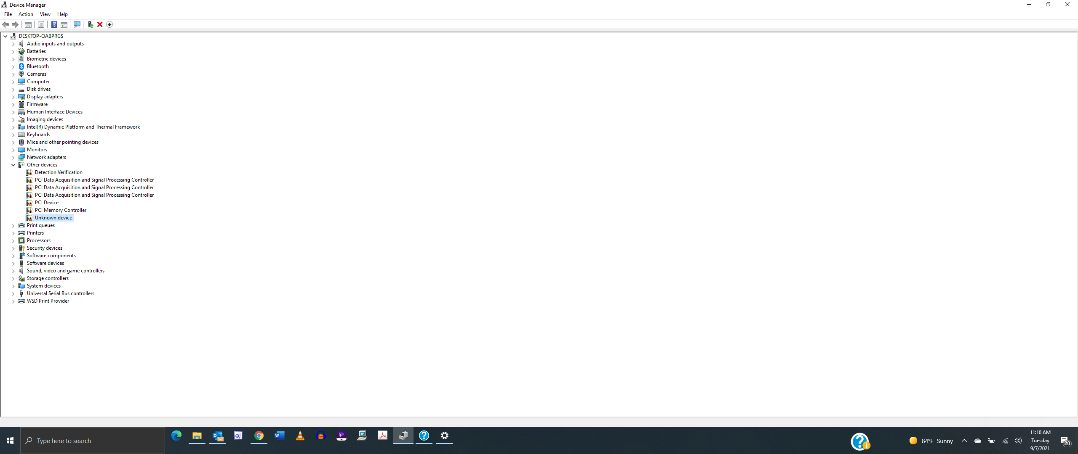This screenshot has height=454, width=1078.
Task: Collapse the Other devices category
Action: 13,165
